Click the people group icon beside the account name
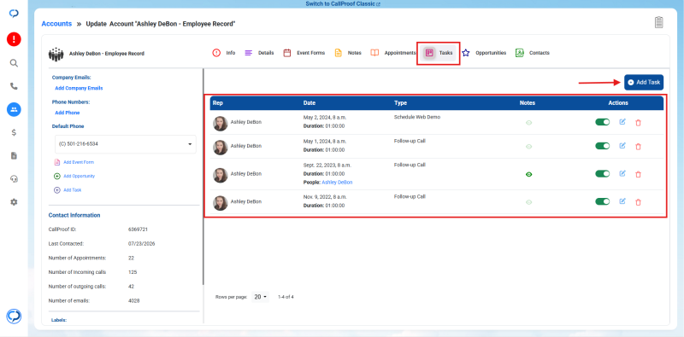This screenshot has height=337, width=684. [56, 54]
